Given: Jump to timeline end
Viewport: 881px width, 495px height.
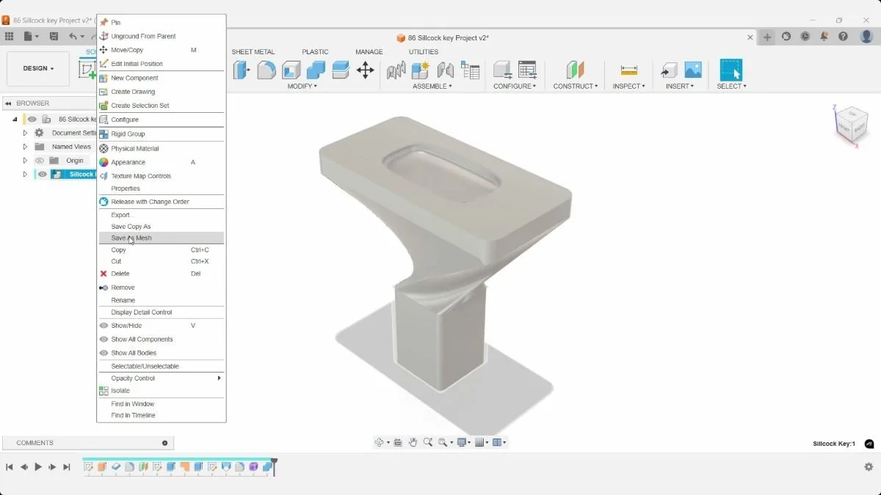Looking at the screenshot, I should tap(67, 467).
